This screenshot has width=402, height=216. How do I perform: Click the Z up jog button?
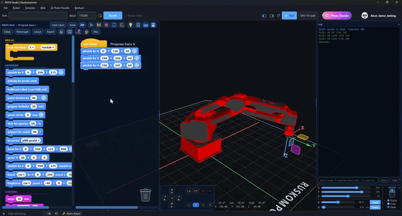[x=188, y=191]
